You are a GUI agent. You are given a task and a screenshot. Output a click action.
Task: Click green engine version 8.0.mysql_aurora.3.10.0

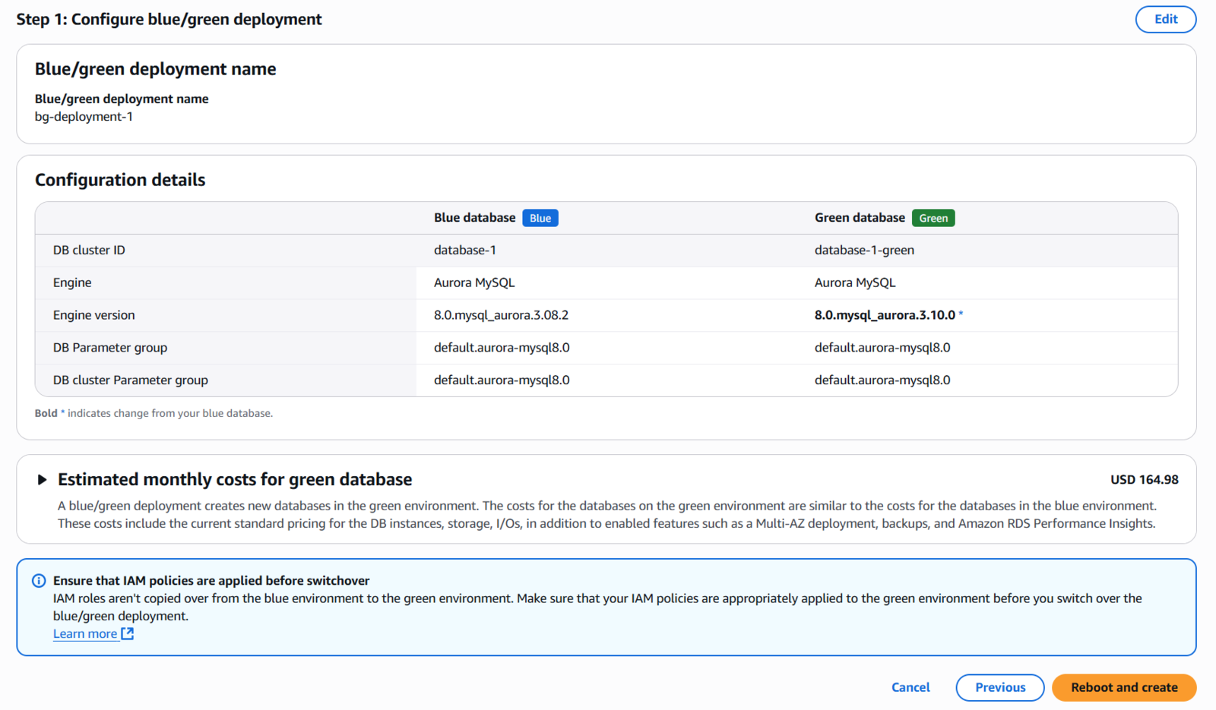pos(885,315)
